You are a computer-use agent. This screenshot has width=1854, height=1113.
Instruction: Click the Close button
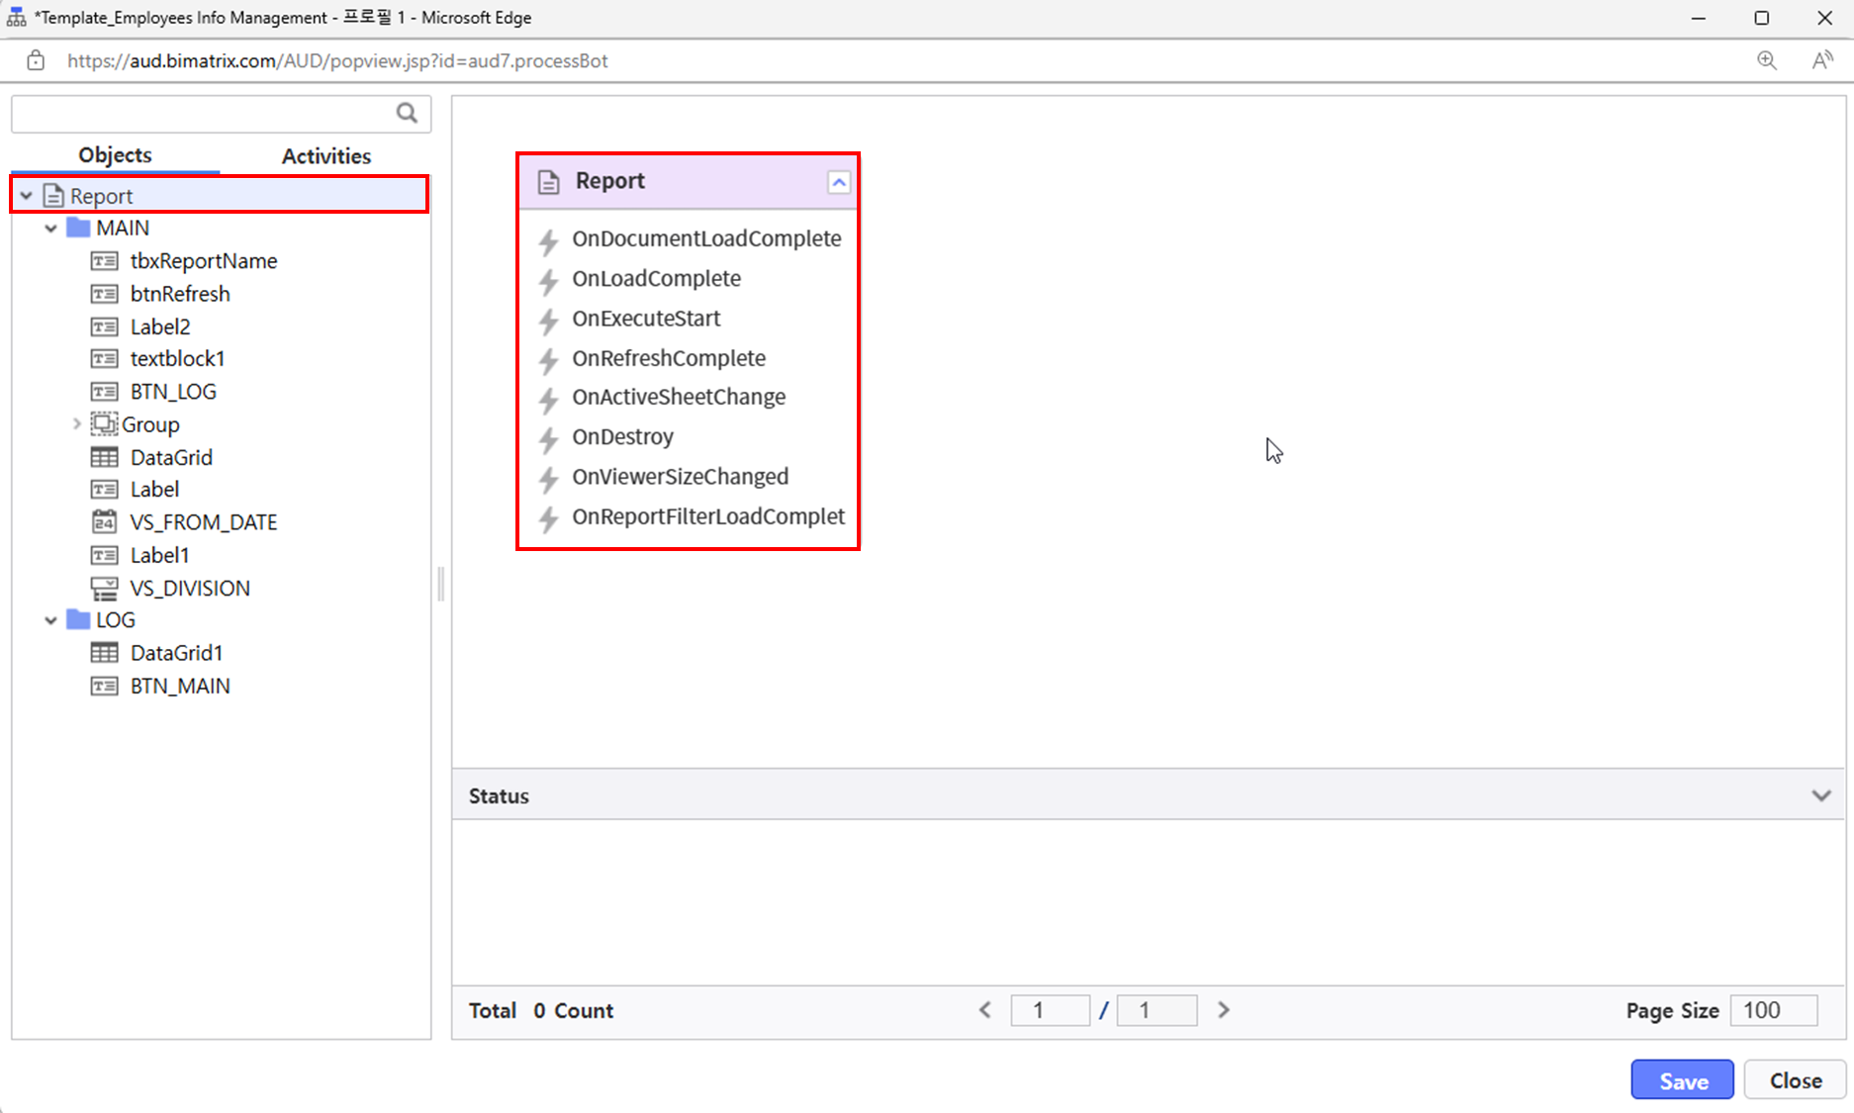(1796, 1080)
